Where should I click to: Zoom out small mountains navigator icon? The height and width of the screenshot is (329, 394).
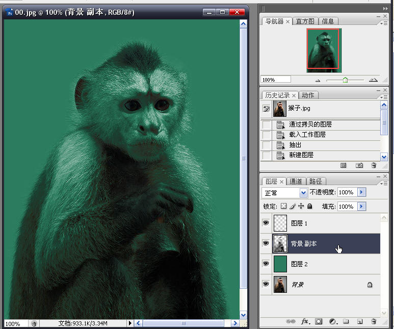[318, 81]
